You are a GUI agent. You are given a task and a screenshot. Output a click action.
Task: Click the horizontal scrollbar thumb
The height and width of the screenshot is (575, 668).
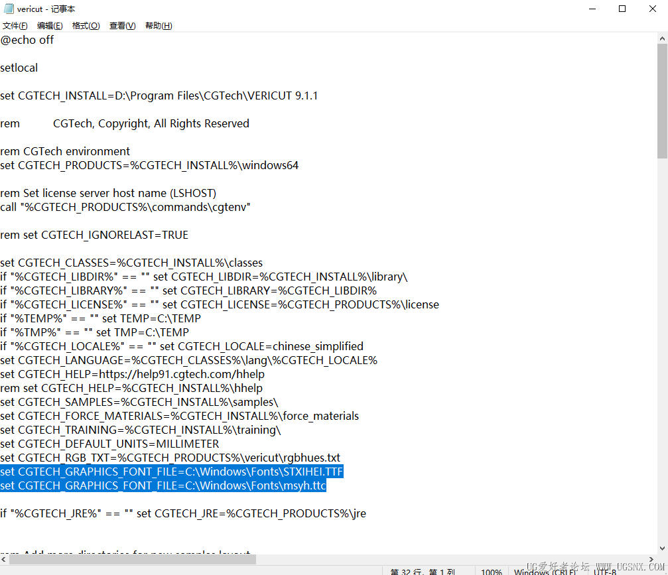(x=133, y=559)
